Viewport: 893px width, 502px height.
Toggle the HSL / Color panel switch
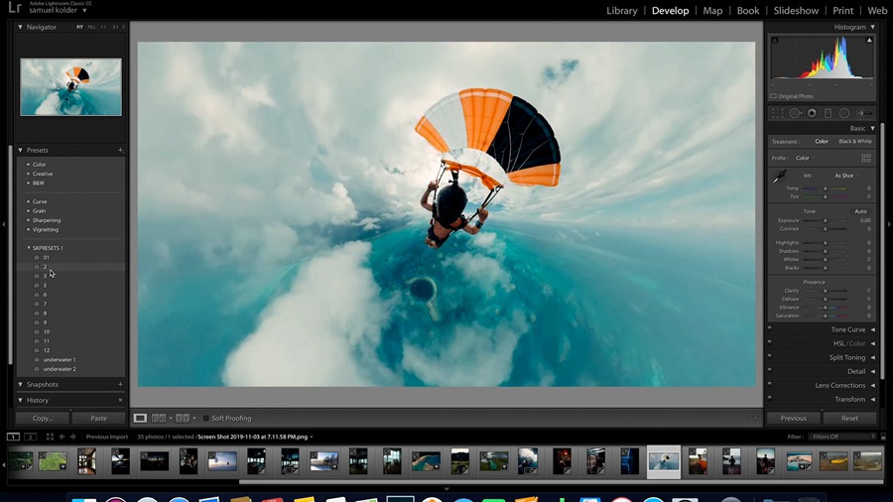click(769, 341)
